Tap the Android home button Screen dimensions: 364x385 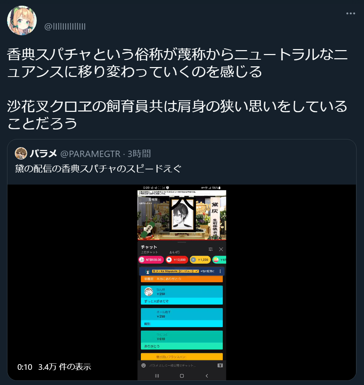(182, 376)
